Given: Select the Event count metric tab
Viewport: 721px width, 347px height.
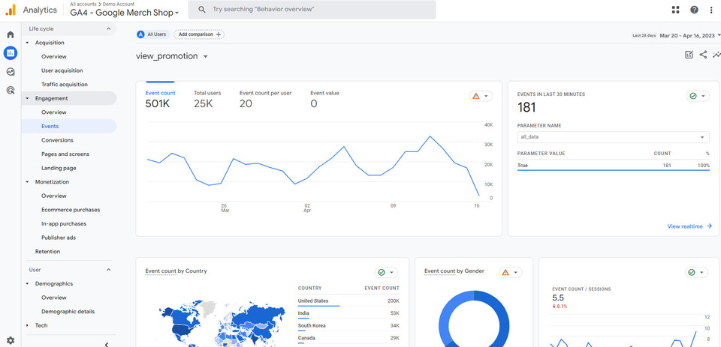Looking at the screenshot, I should [160, 98].
